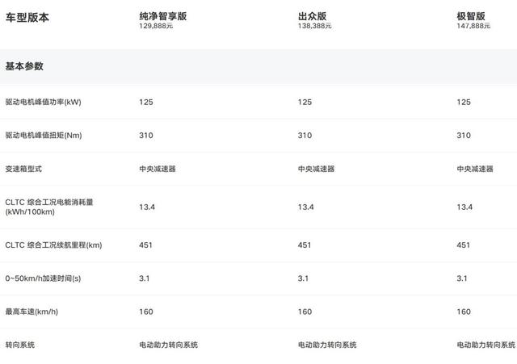Select the 451 value under 纯净智享版
This screenshot has width=517, height=364.
145,245
